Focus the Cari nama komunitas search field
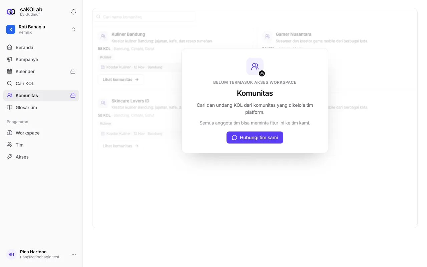Image resolution: width=427 pixels, height=267 pixels. point(145,17)
